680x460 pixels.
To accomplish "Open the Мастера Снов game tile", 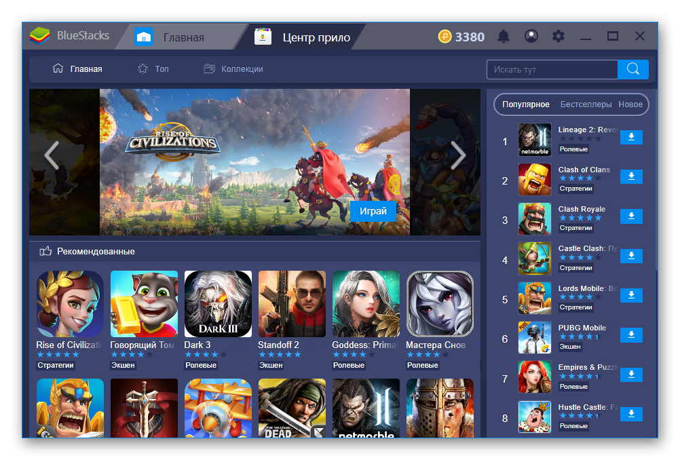I will pyautogui.click(x=440, y=304).
